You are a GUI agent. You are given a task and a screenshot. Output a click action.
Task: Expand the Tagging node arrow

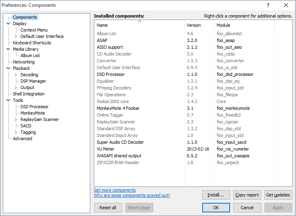[16, 132]
